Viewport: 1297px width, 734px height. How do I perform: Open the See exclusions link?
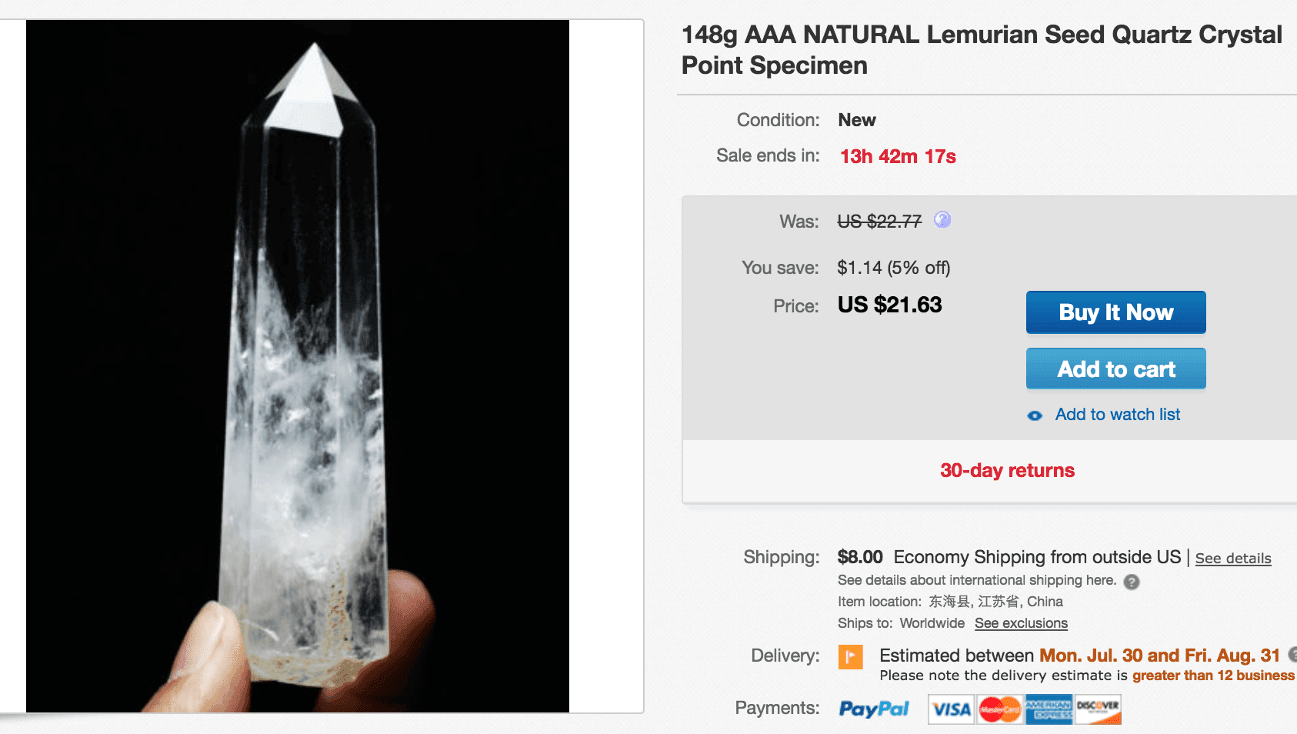tap(1021, 623)
